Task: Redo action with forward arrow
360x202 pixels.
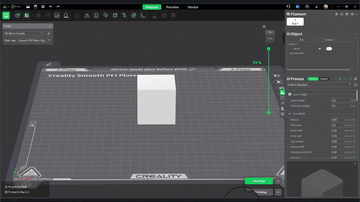Action: coord(58,7)
